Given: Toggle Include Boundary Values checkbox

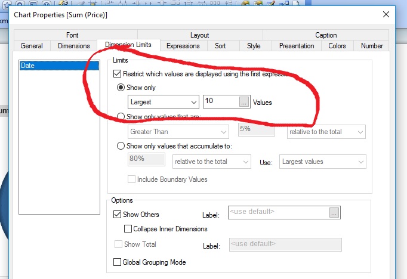Looking at the screenshot, I should click(x=132, y=179).
